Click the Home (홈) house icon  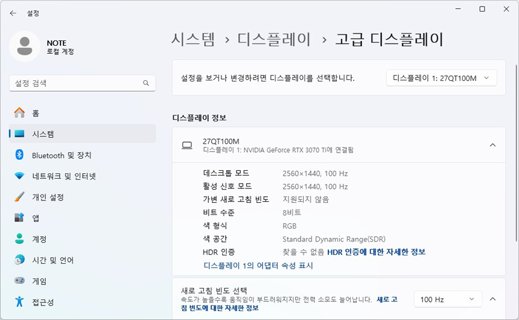[19, 113]
